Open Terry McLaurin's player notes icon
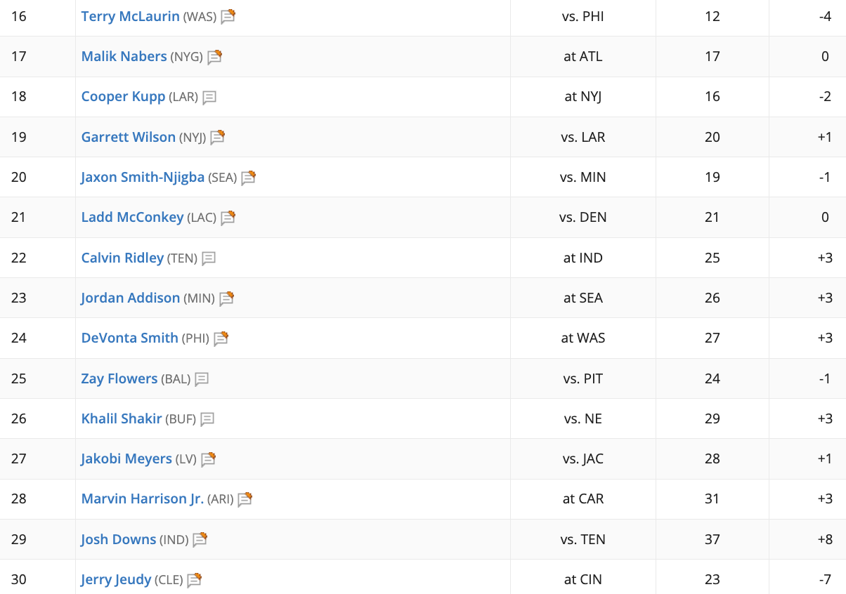This screenshot has height=594, width=846. click(x=228, y=17)
